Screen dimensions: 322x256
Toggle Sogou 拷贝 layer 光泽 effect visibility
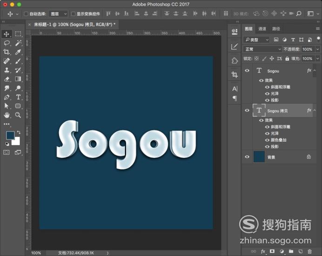click(267, 133)
